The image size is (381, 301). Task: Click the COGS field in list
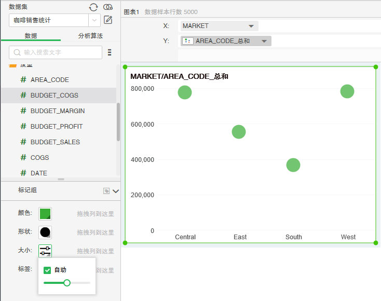click(x=39, y=157)
